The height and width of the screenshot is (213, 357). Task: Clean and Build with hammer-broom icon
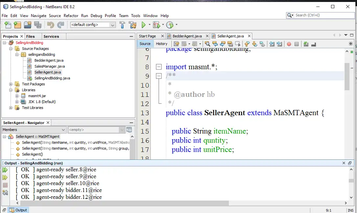[132, 25]
